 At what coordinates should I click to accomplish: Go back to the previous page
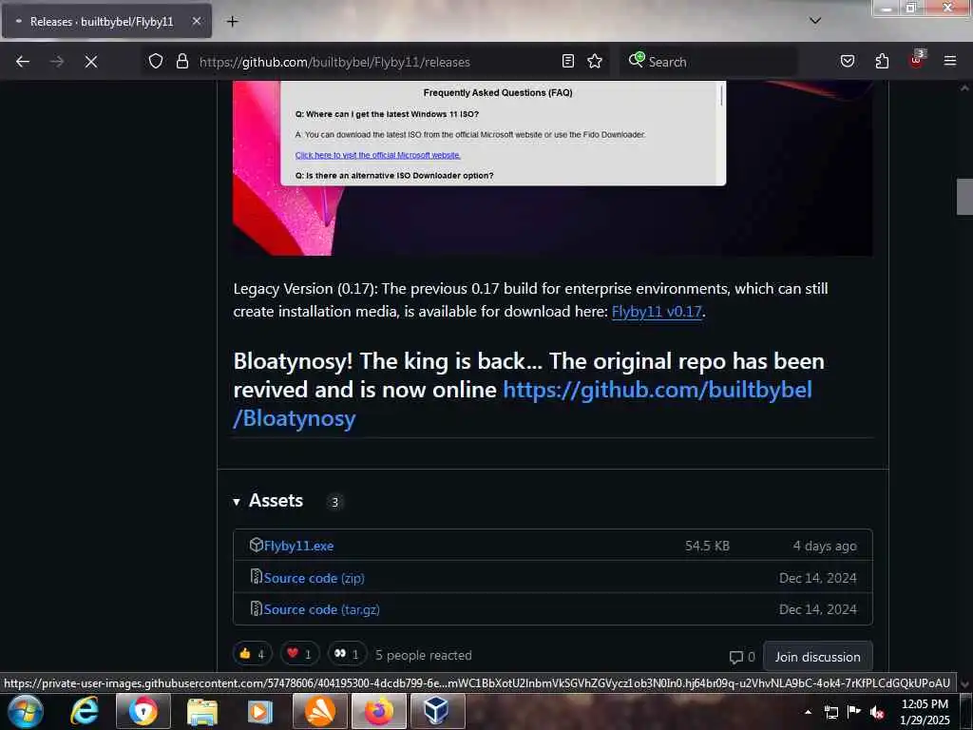(23, 62)
